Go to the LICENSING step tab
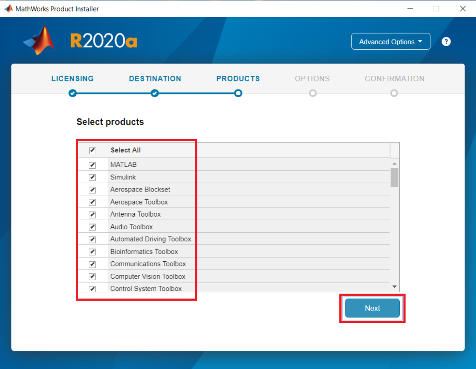This screenshot has height=369, width=476. click(x=73, y=79)
